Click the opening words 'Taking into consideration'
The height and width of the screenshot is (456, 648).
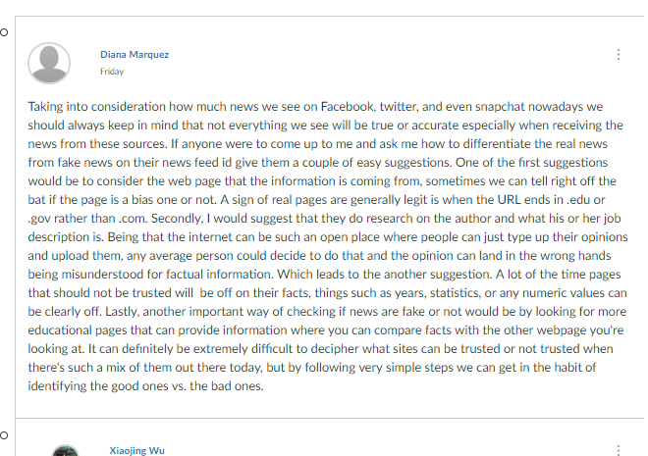point(96,107)
